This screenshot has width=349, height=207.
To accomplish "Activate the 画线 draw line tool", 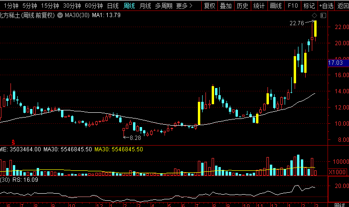I will point(276,6).
